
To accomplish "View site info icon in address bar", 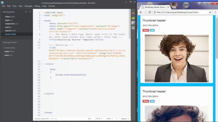I will (155, 12).
